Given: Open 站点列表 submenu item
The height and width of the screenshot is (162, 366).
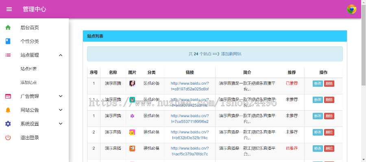Looking at the screenshot, I should (x=28, y=69).
